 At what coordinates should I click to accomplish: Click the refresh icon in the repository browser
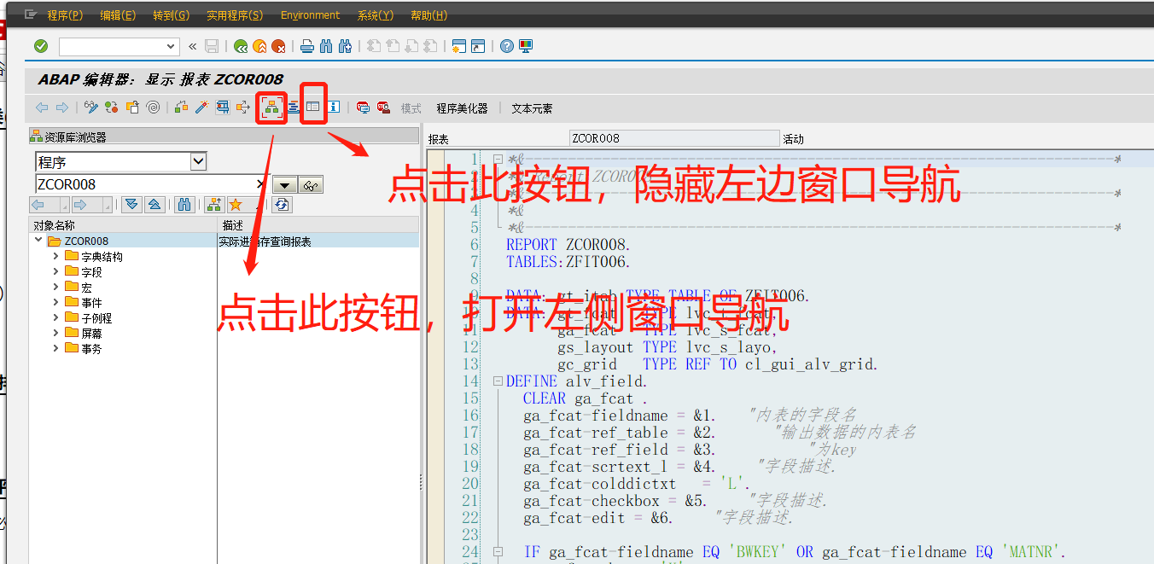[x=280, y=204]
